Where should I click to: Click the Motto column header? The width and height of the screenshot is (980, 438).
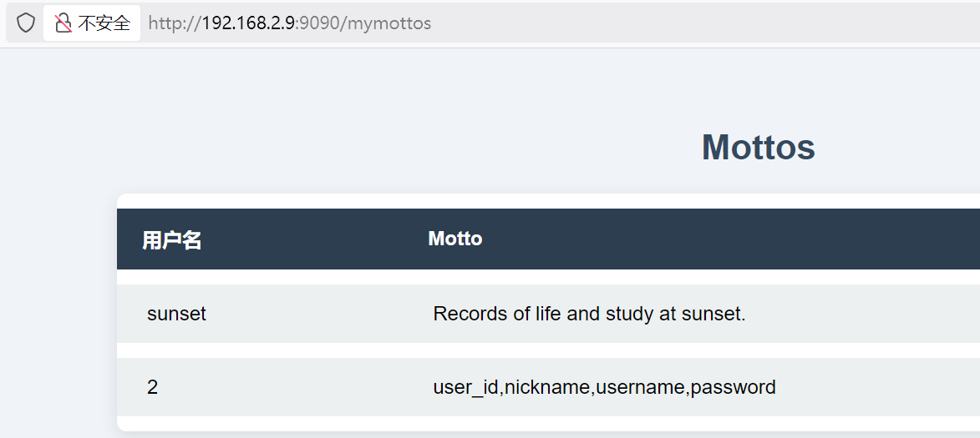(455, 239)
